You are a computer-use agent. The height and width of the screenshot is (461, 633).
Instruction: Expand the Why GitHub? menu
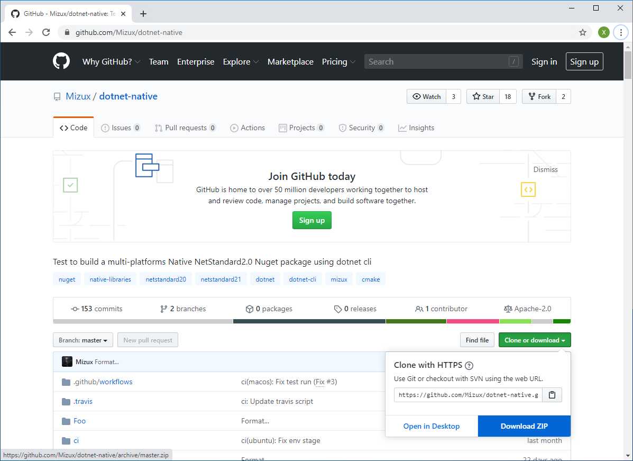(111, 61)
